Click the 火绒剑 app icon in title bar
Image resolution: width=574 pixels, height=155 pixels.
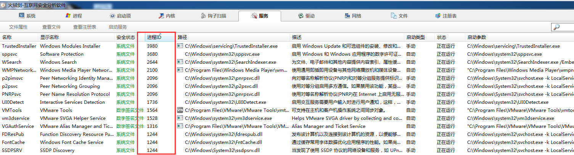[x=4, y=5]
